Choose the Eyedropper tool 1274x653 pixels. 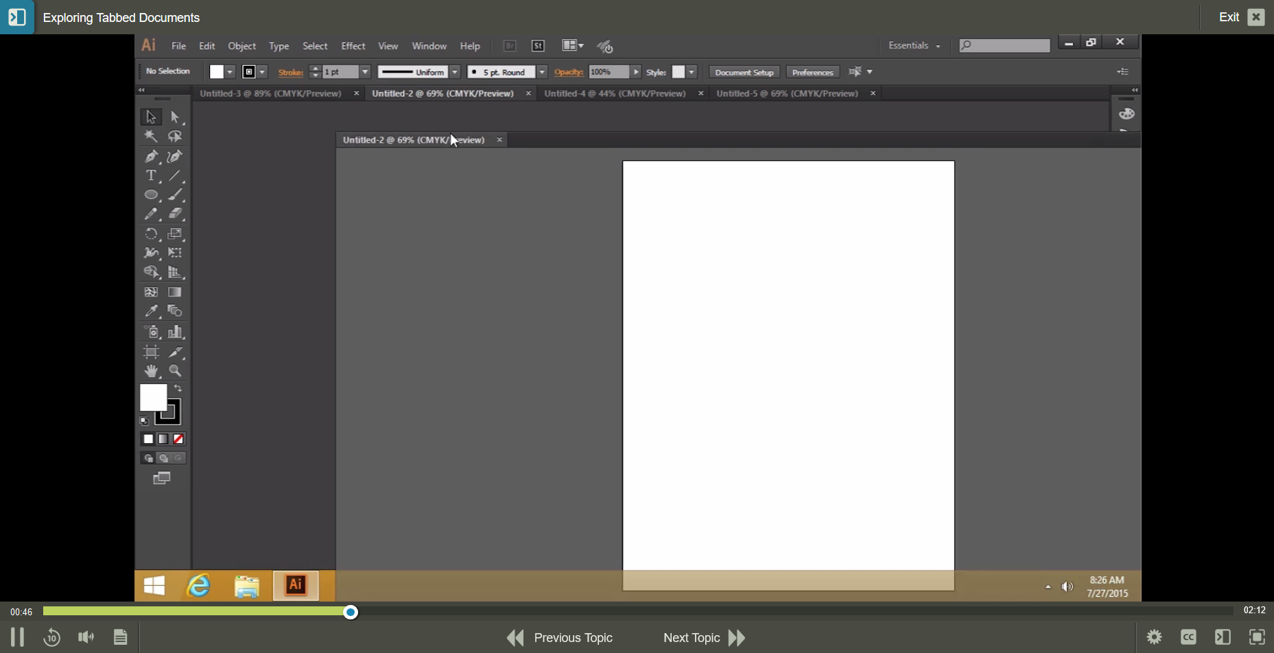pos(151,311)
